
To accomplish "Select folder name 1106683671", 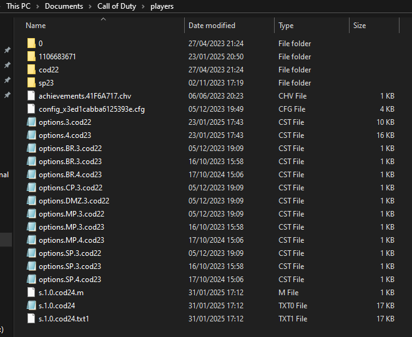I will (57, 57).
